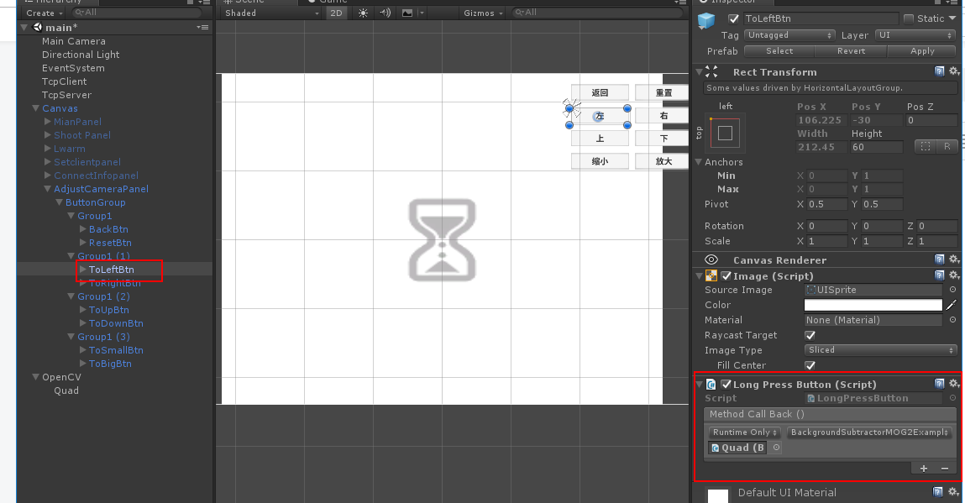Open the Tag Untagged dropdown
Screen dimensions: 965x503
pos(789,36)
